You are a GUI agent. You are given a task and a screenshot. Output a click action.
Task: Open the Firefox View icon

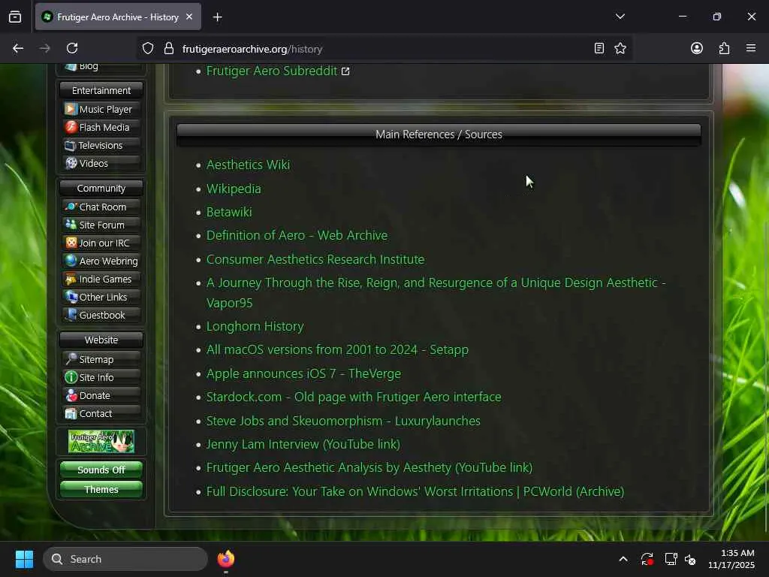(x=15, y=17)
